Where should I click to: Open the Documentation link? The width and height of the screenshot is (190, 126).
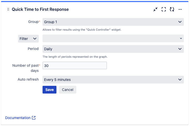pos(18,118)
